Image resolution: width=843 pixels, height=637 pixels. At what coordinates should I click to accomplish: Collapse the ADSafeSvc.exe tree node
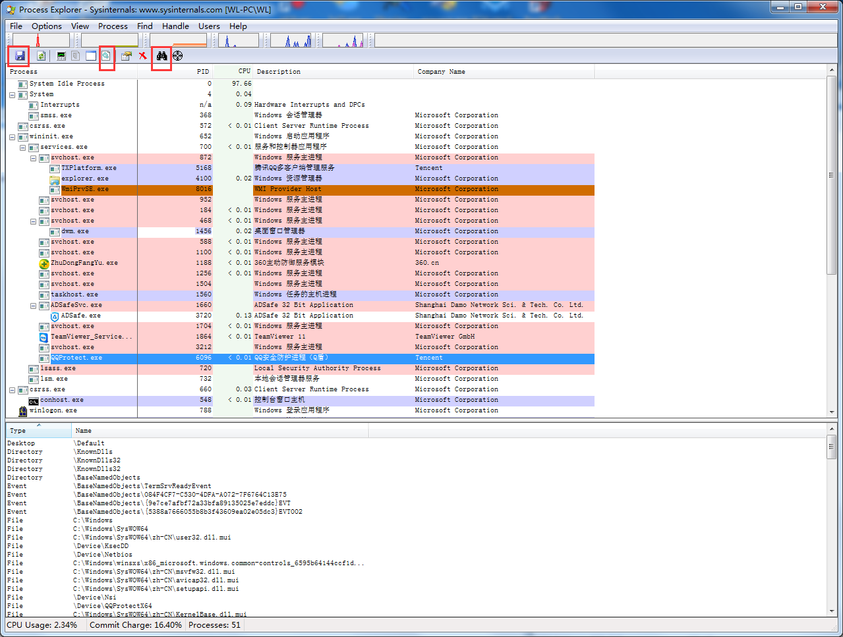pyautogui.click(x=33, y=306)
